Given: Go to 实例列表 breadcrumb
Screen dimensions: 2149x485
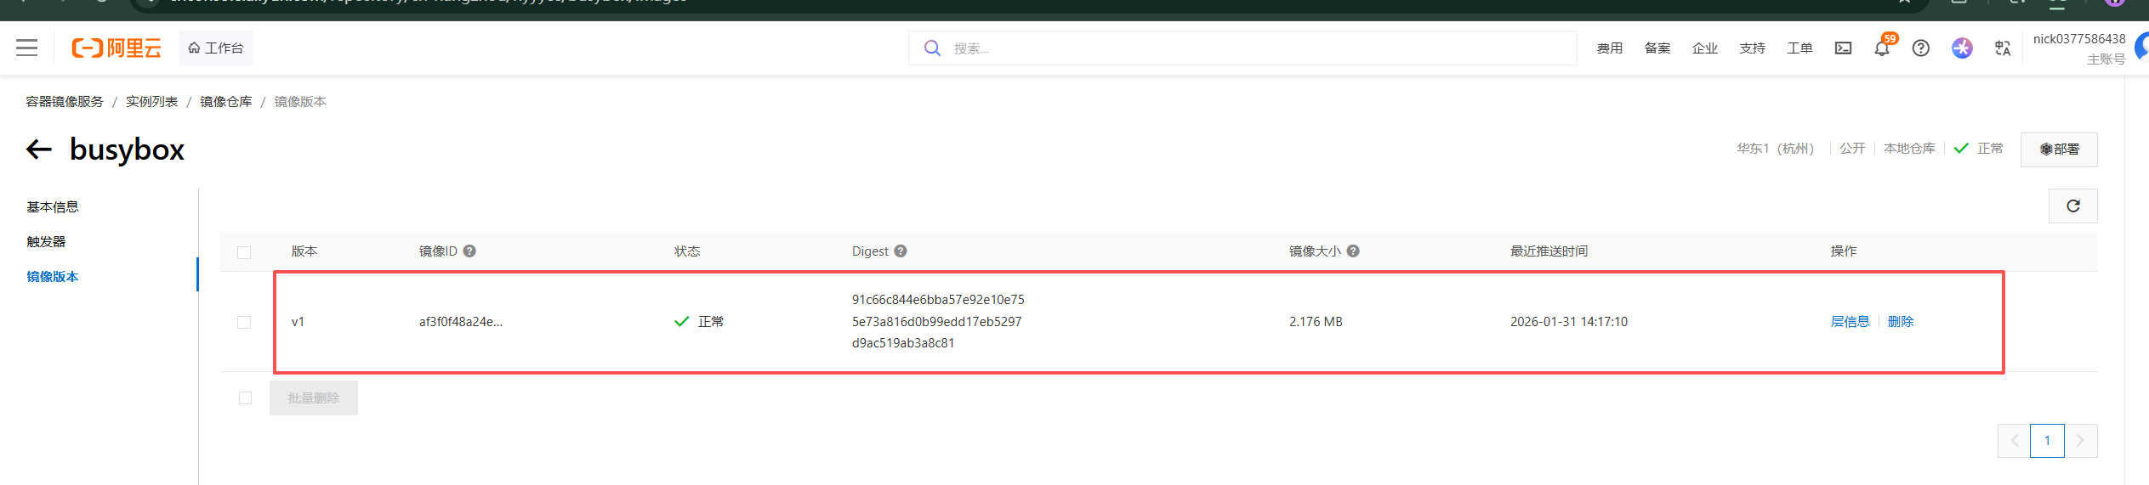Looking at the screenshot, I should 152,101.
